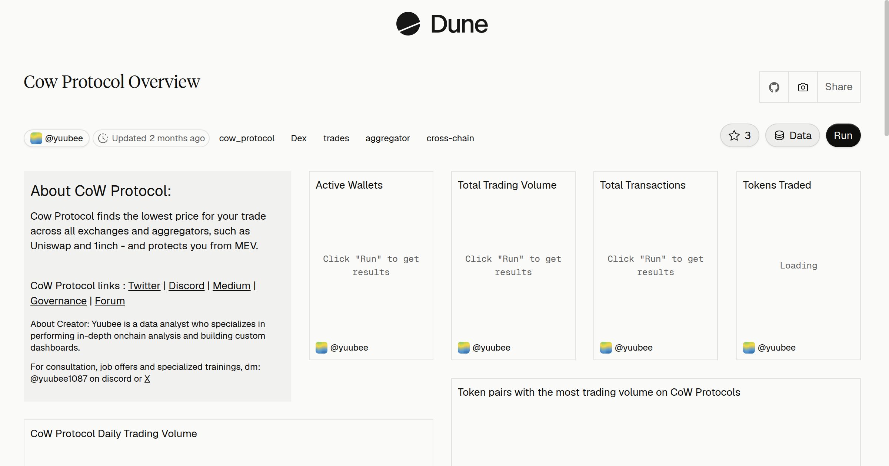Image resolution: width=889 pixels, height=466 pixels.
Task: Click the page vertical scrollbar
Action: 886,68
